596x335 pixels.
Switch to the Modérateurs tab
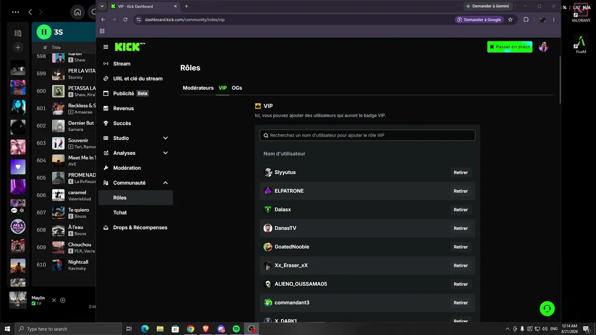[x=198, y=88]
